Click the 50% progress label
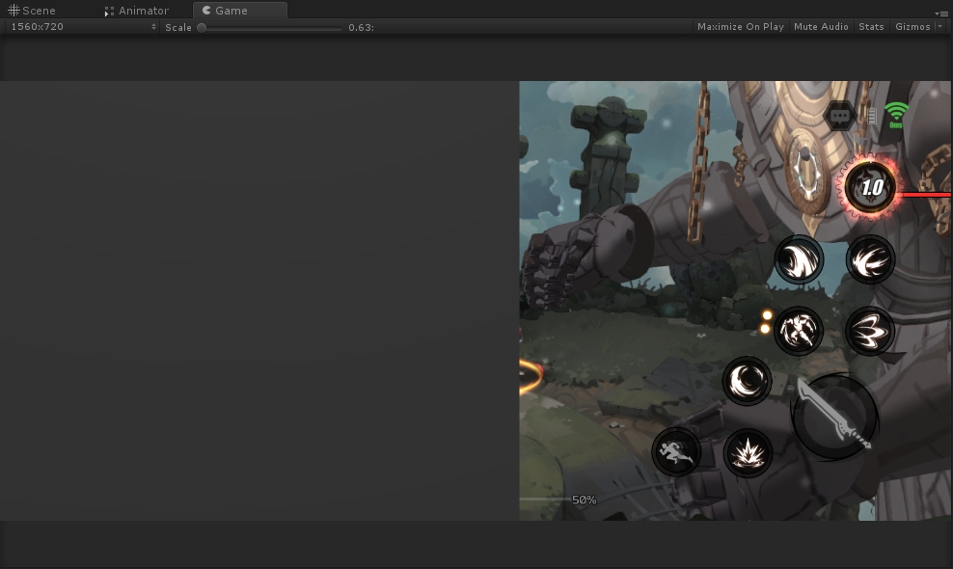Screen dimensions: 953x569 pyautogui.click(x=585, y=500)
